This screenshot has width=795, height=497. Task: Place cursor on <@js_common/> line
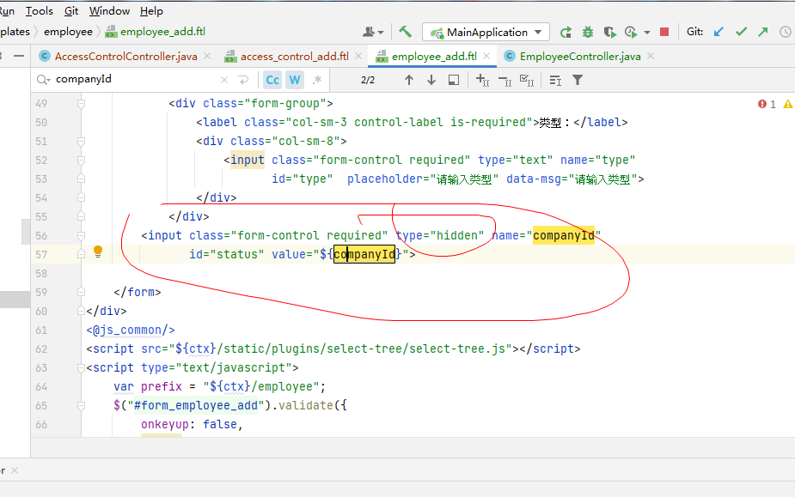[x=131, y=330]
